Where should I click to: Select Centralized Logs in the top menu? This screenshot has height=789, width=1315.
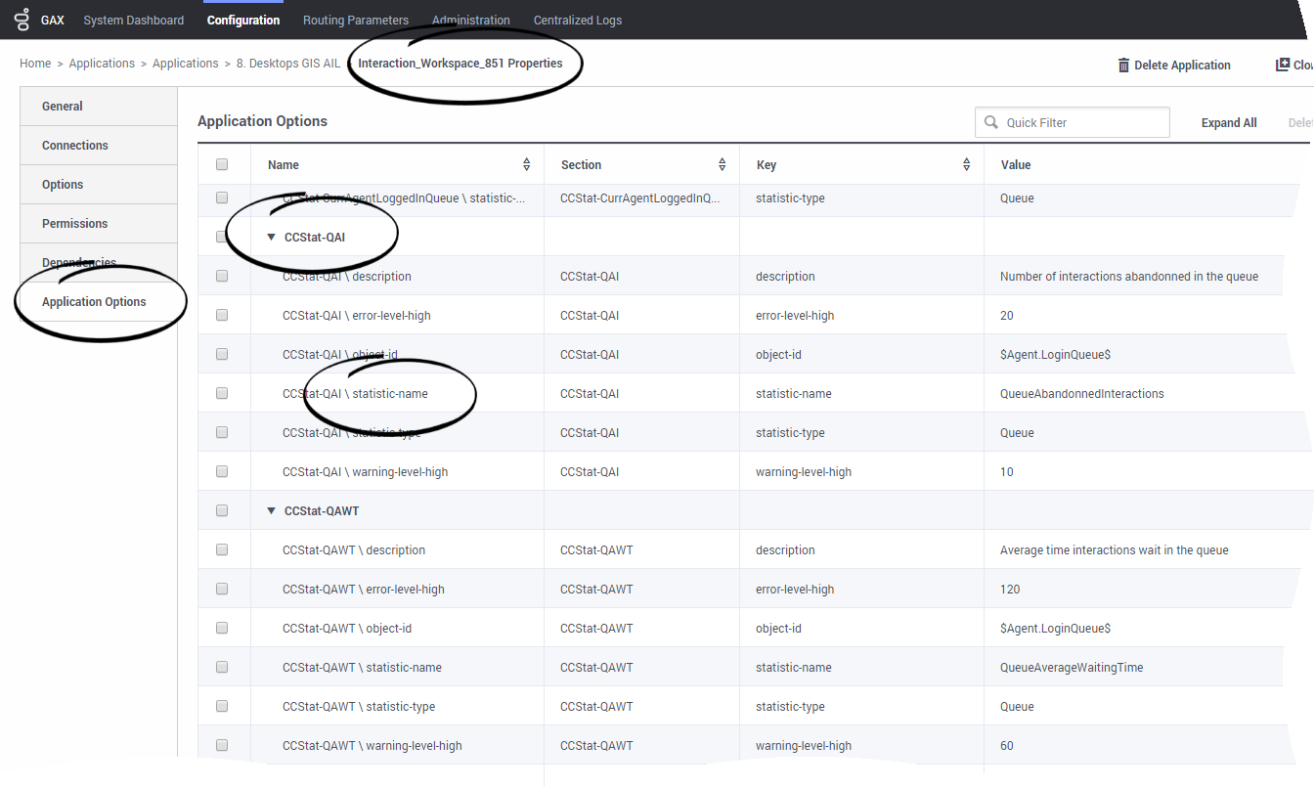coord(577,20)
